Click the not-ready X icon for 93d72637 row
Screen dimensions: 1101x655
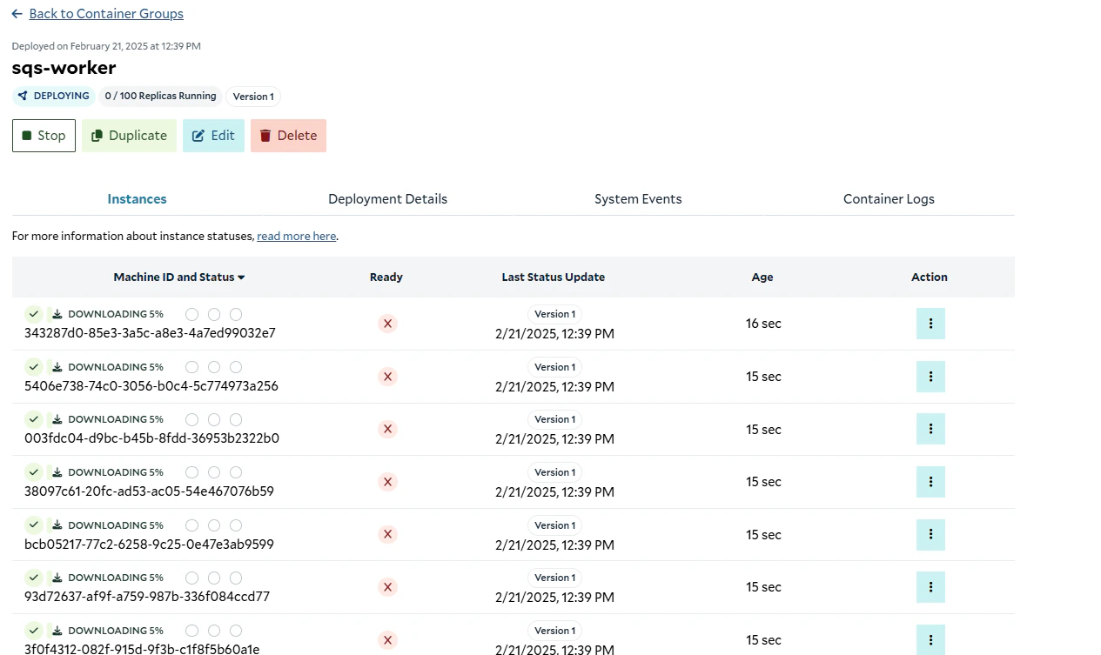coord(387,587)
